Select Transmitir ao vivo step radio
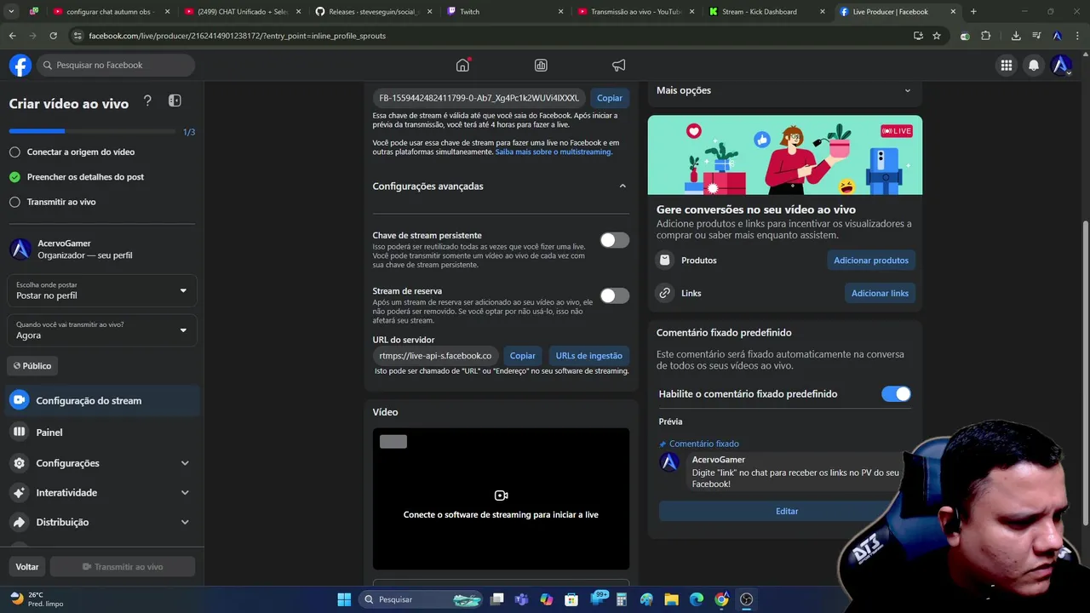Viewport: 1090px width, 613px height. point(14,202)
